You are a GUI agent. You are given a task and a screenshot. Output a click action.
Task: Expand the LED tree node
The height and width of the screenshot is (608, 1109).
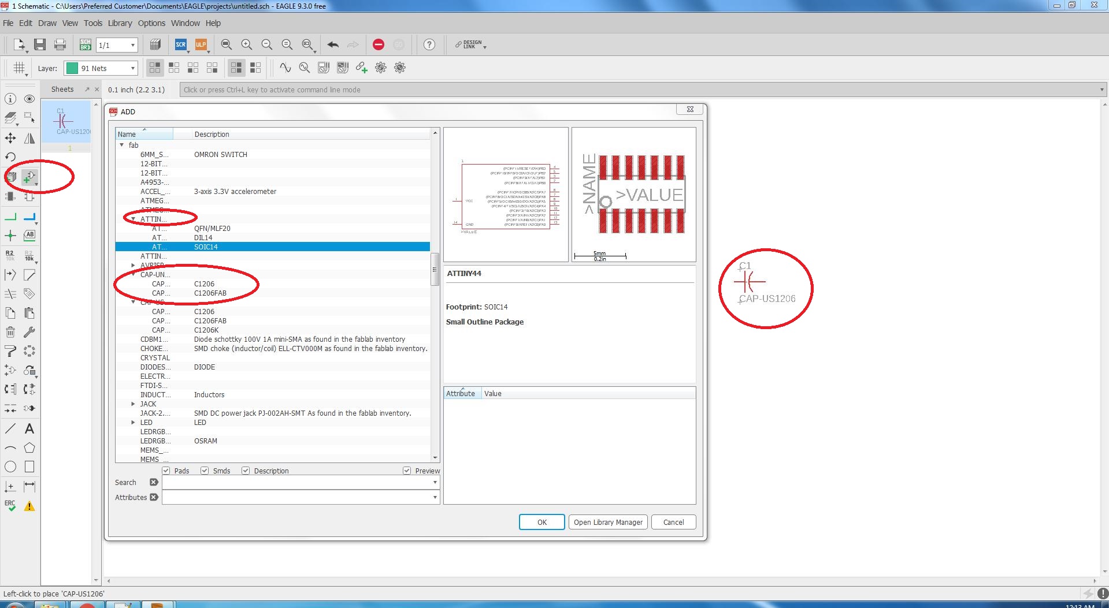tap(133, 422)
